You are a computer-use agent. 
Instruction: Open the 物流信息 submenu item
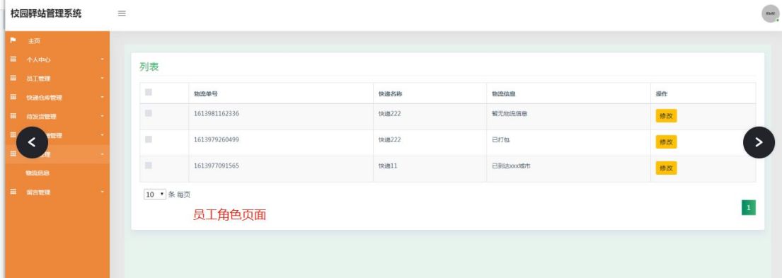(38, 173)
